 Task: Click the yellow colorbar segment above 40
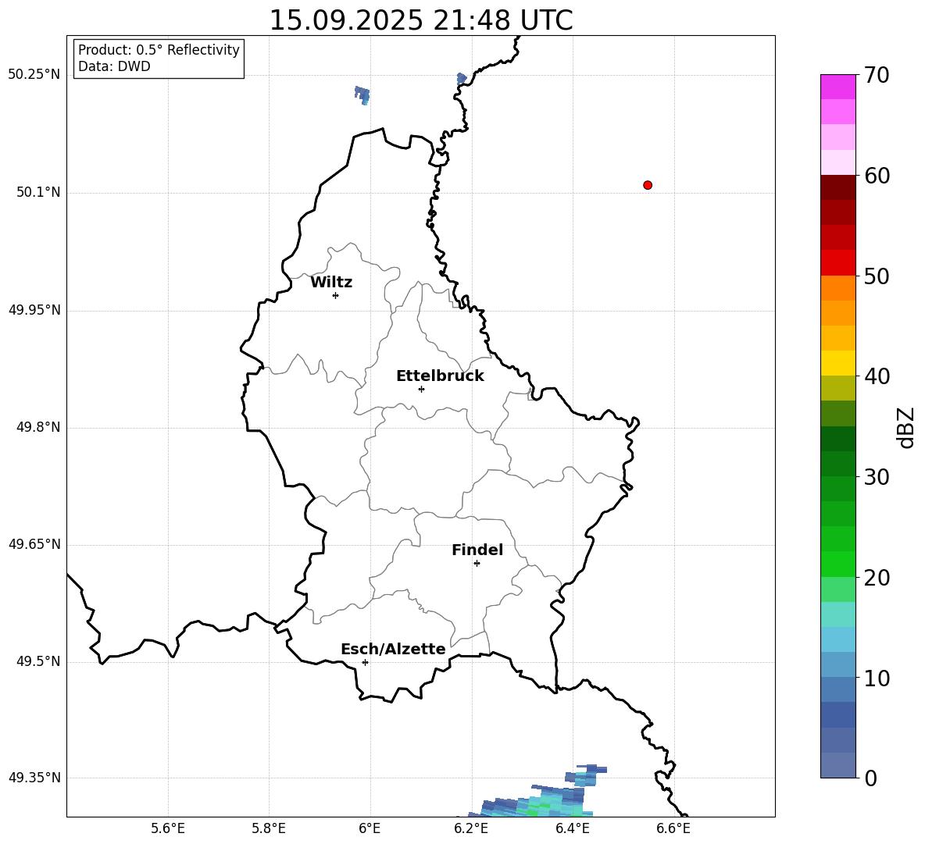pyautogui.click(x=837, y=363)
